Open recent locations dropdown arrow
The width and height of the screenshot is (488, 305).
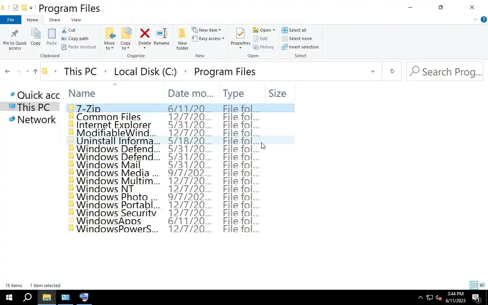(27, 71)
